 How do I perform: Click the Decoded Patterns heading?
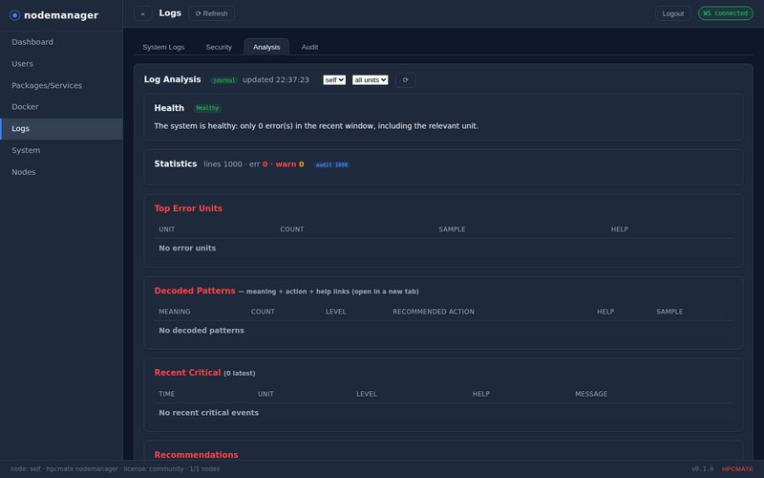pos(195,292)
